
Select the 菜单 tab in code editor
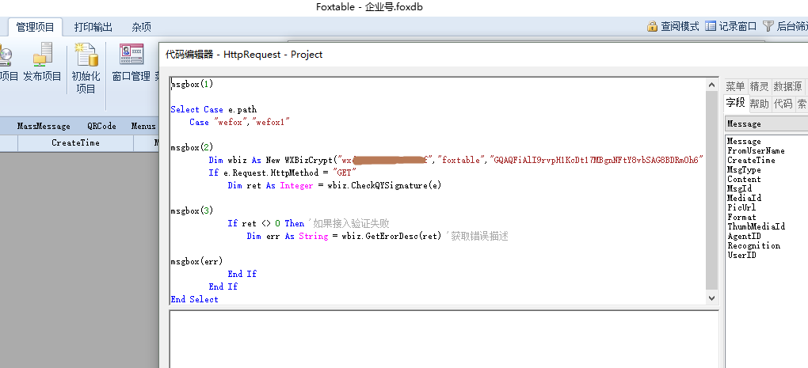pos(735,86)
